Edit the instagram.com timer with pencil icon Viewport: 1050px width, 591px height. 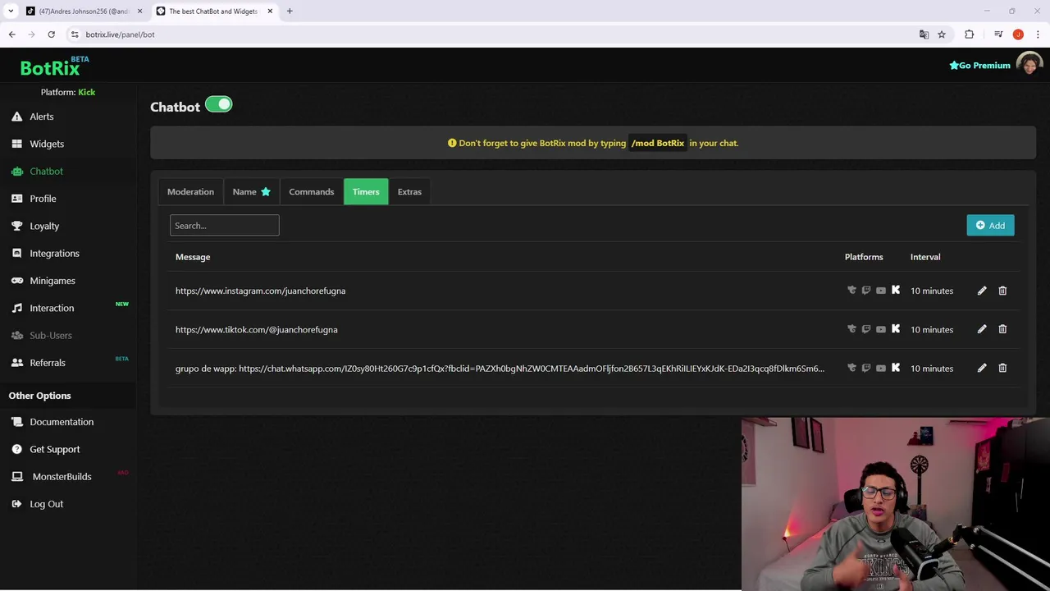[982, 291]
